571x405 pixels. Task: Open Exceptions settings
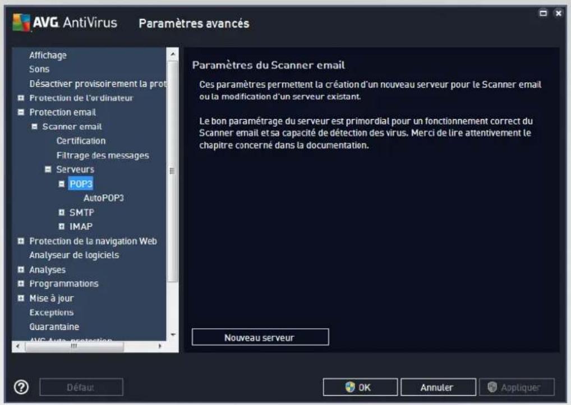pyautogui.click(x=52, y=313)
